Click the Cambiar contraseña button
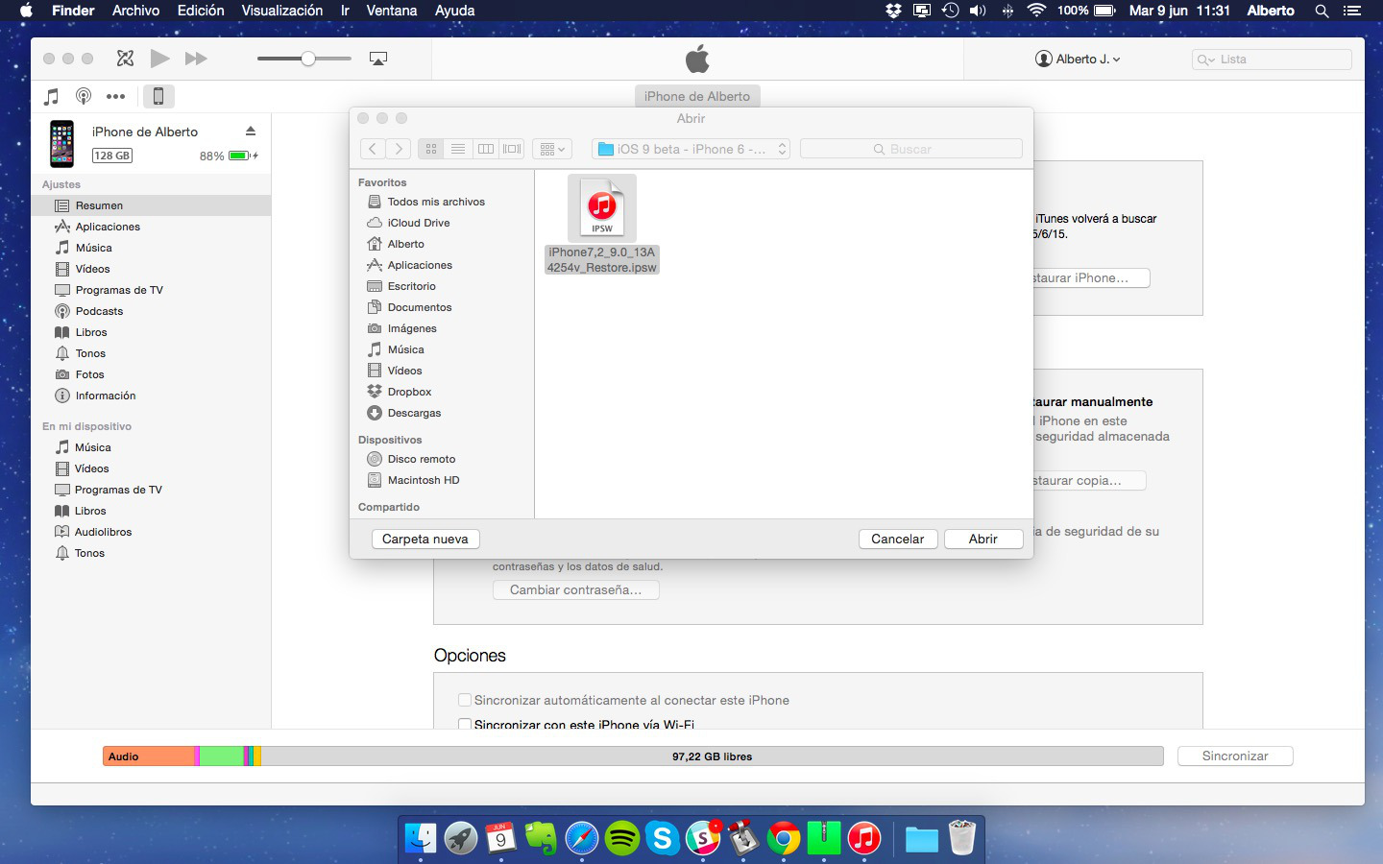1383x864 pixels. click(575, 589)
